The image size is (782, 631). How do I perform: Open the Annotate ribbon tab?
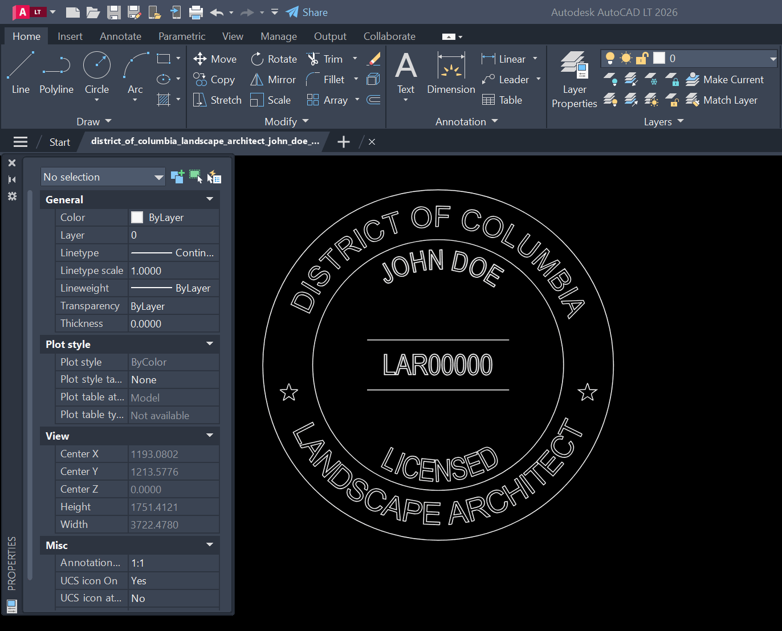click(120, 36)
